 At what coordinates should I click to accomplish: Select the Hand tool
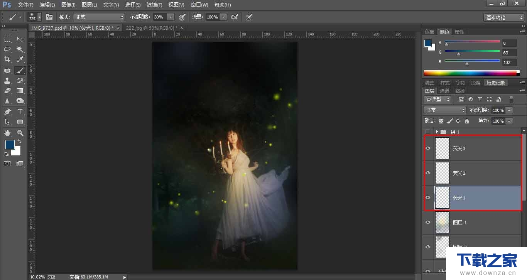click(x=7, y=133)
